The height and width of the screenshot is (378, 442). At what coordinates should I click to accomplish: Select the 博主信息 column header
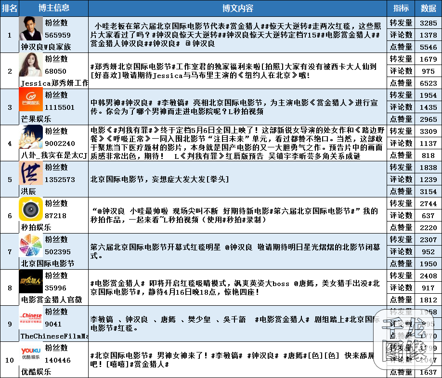(54, 8)
